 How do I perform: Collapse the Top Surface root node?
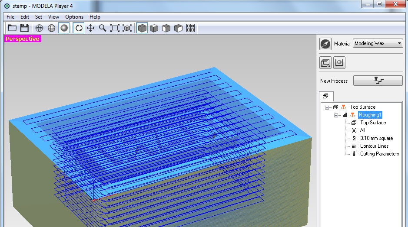point(327,107)
